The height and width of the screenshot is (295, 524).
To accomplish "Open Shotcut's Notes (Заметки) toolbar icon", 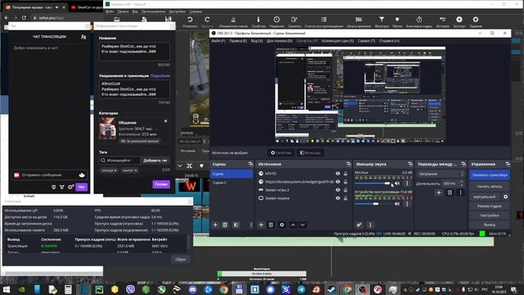I will tap(294, 20).
